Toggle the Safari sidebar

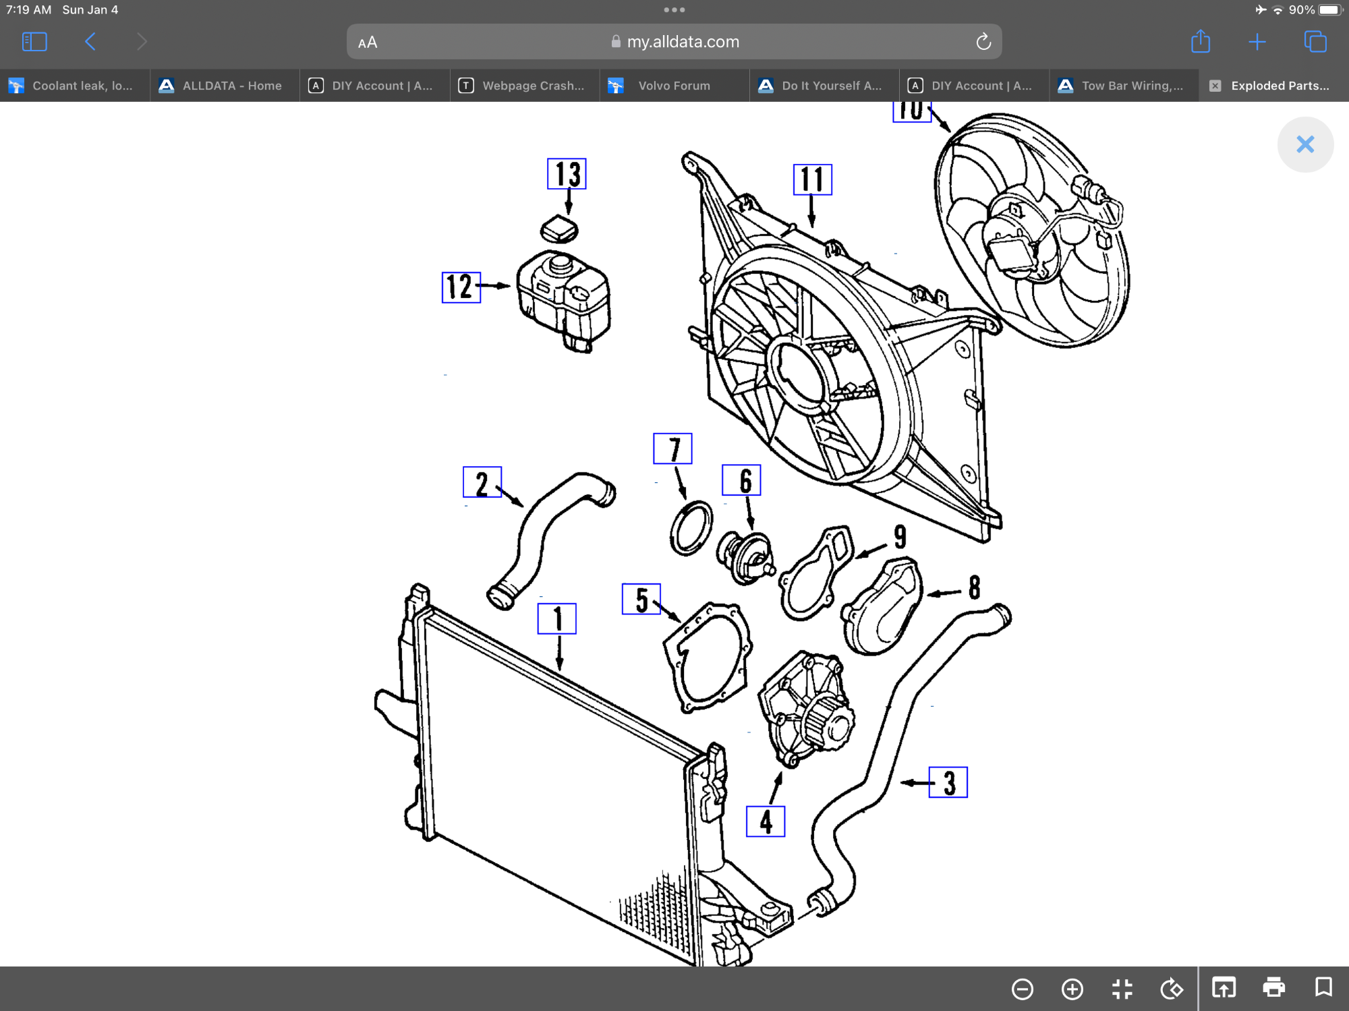pyautogui.click(x=34, y=42)
